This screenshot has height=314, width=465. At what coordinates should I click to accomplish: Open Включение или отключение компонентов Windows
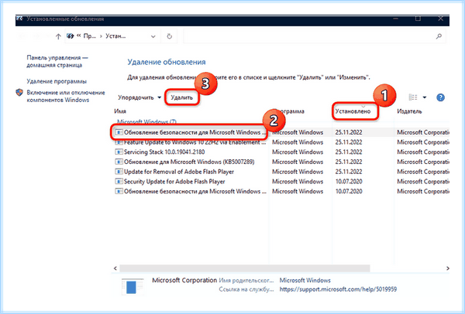tap(66, 96)
